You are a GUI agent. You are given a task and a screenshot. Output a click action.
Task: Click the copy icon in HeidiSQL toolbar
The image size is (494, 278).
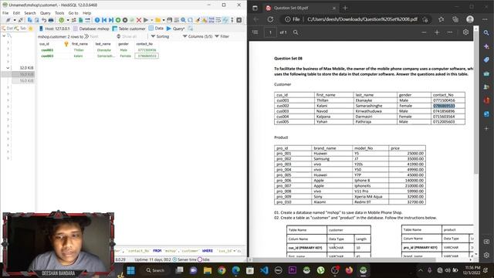pyautogui.click(x=30, y=20)
